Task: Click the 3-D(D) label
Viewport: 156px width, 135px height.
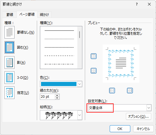Action: (x=23, y=78)
